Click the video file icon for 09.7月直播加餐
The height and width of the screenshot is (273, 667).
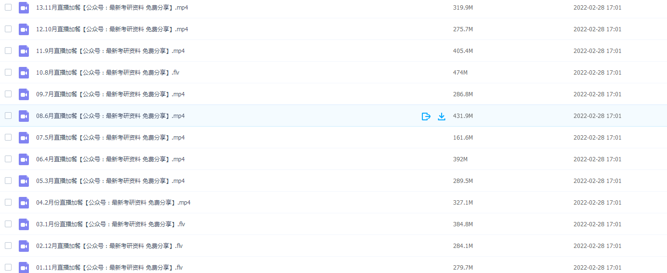pos(24,94)
